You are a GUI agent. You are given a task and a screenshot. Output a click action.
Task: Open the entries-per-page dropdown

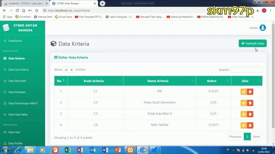(69, 70)
